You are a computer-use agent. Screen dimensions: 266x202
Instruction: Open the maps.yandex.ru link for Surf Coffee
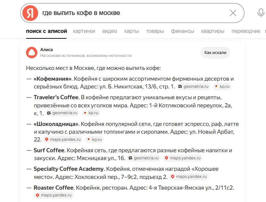(x=182, y=158)
